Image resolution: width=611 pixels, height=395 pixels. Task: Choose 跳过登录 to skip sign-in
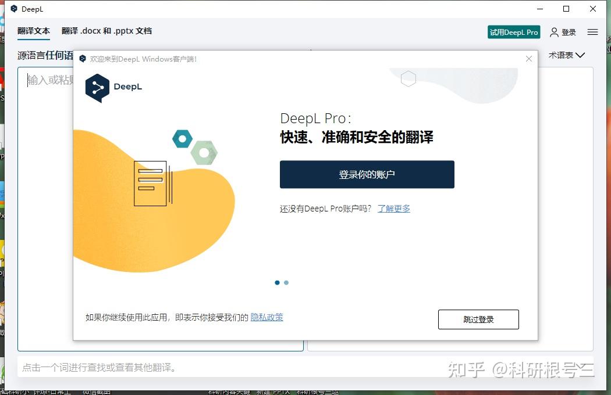click(478, 319)
